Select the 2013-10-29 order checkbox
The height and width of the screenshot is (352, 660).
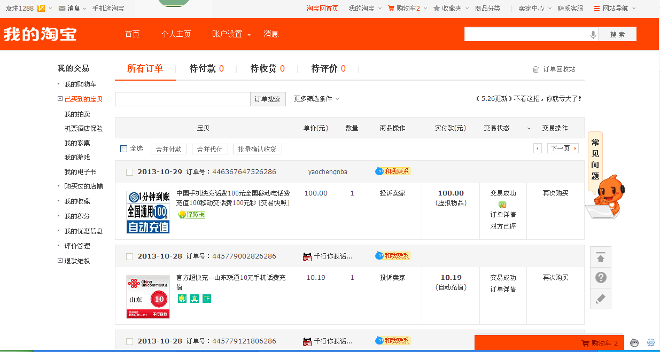pos(129,172)
